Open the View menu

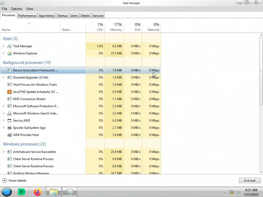tap(30, 9)
